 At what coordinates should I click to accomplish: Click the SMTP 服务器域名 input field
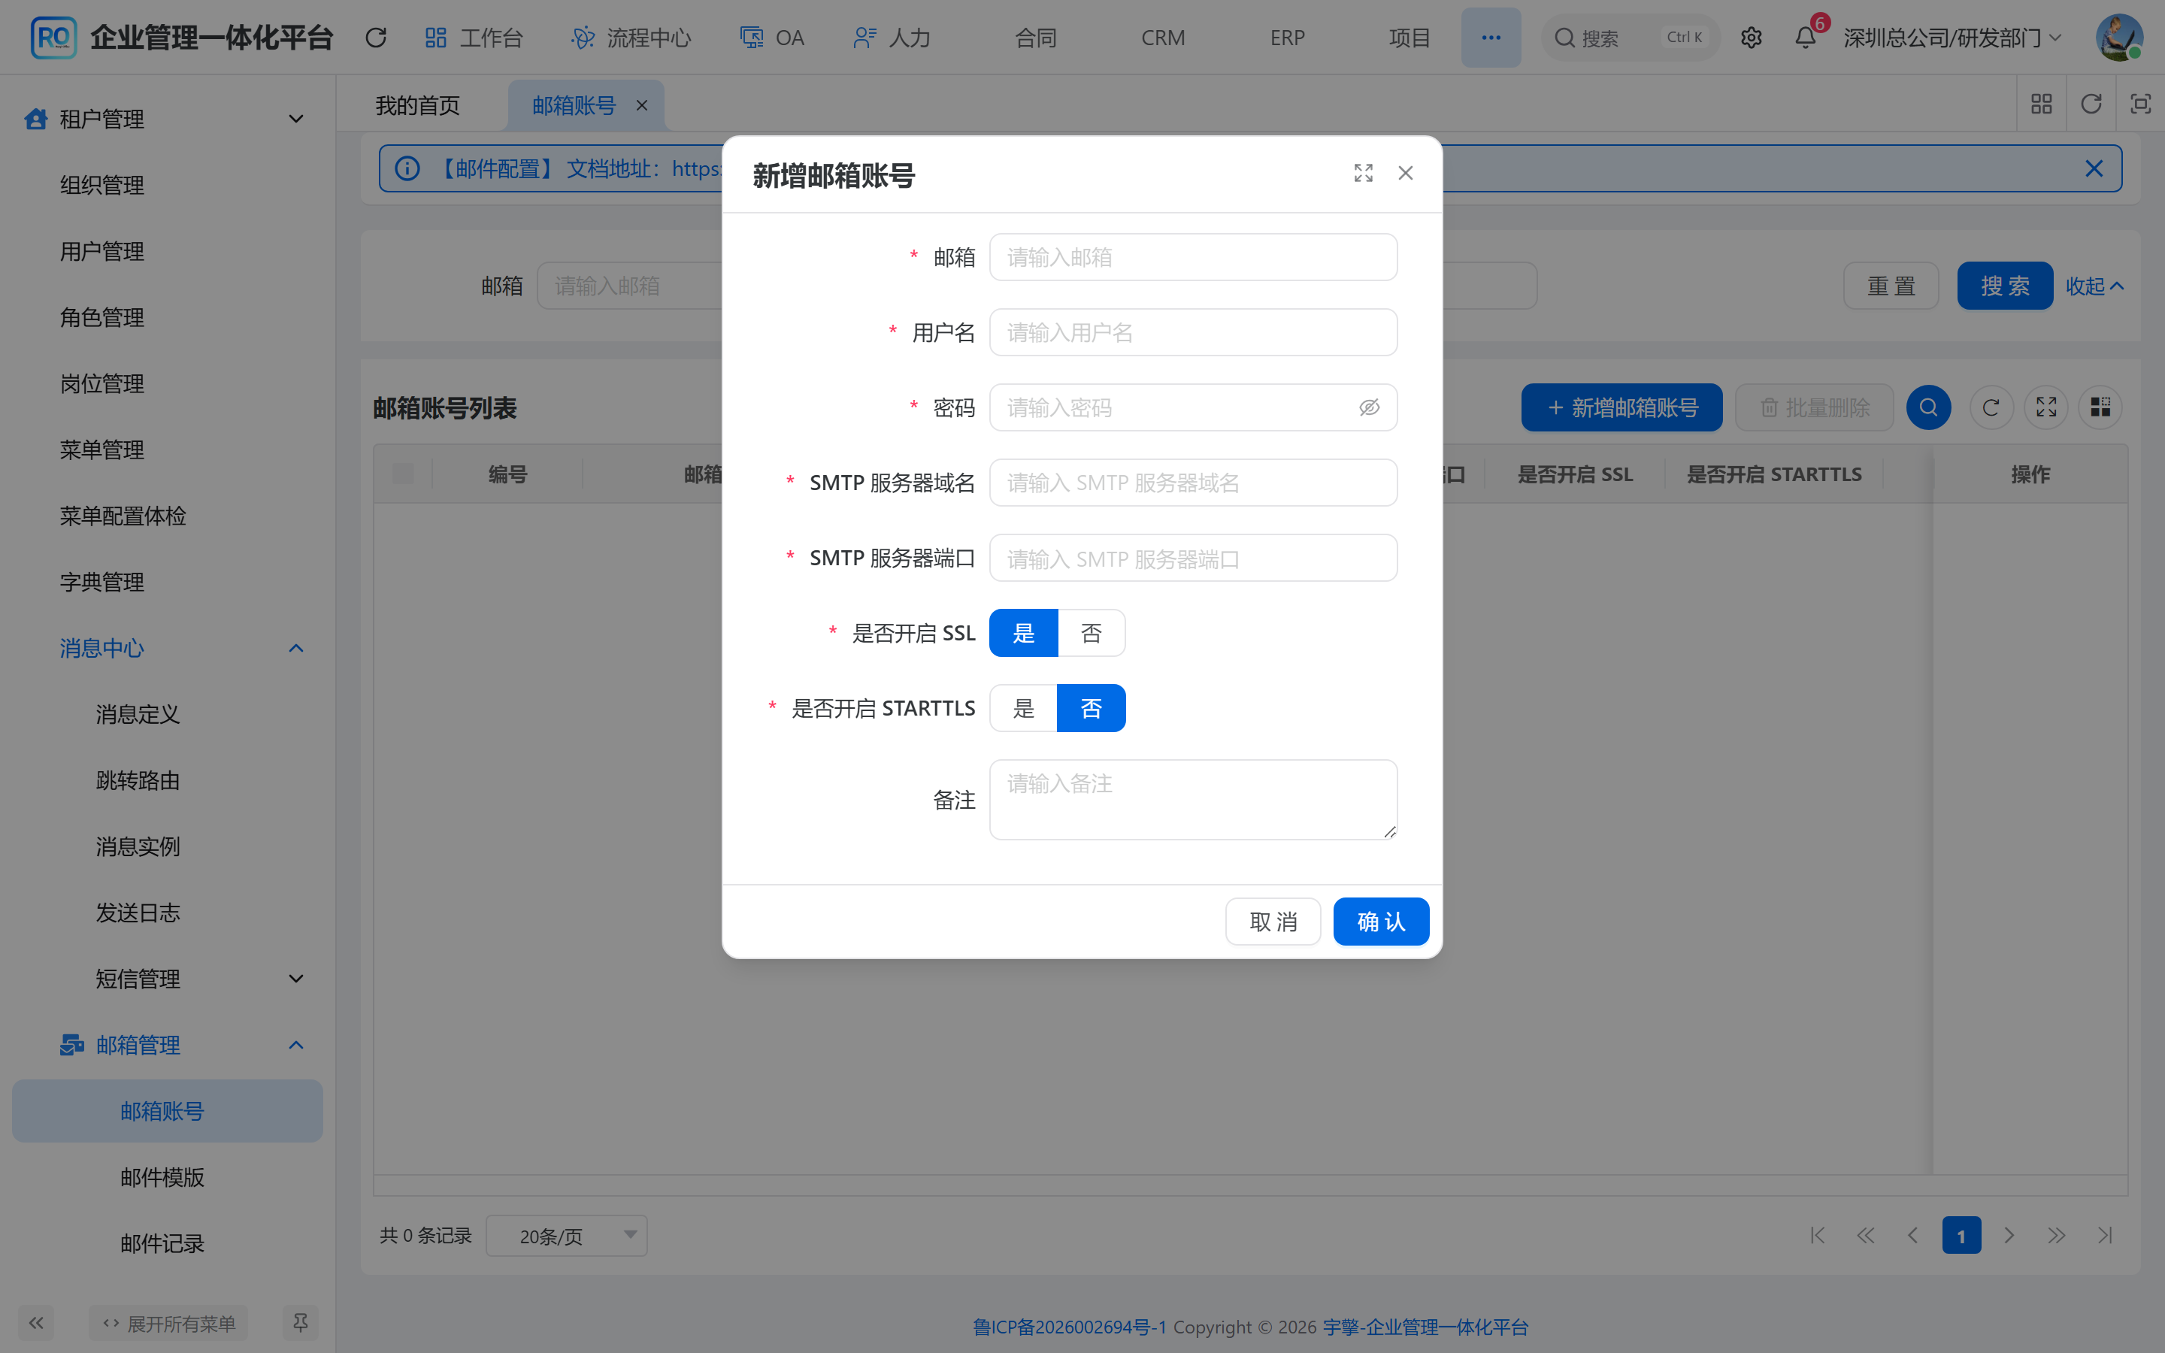(x=1194, y=483)
